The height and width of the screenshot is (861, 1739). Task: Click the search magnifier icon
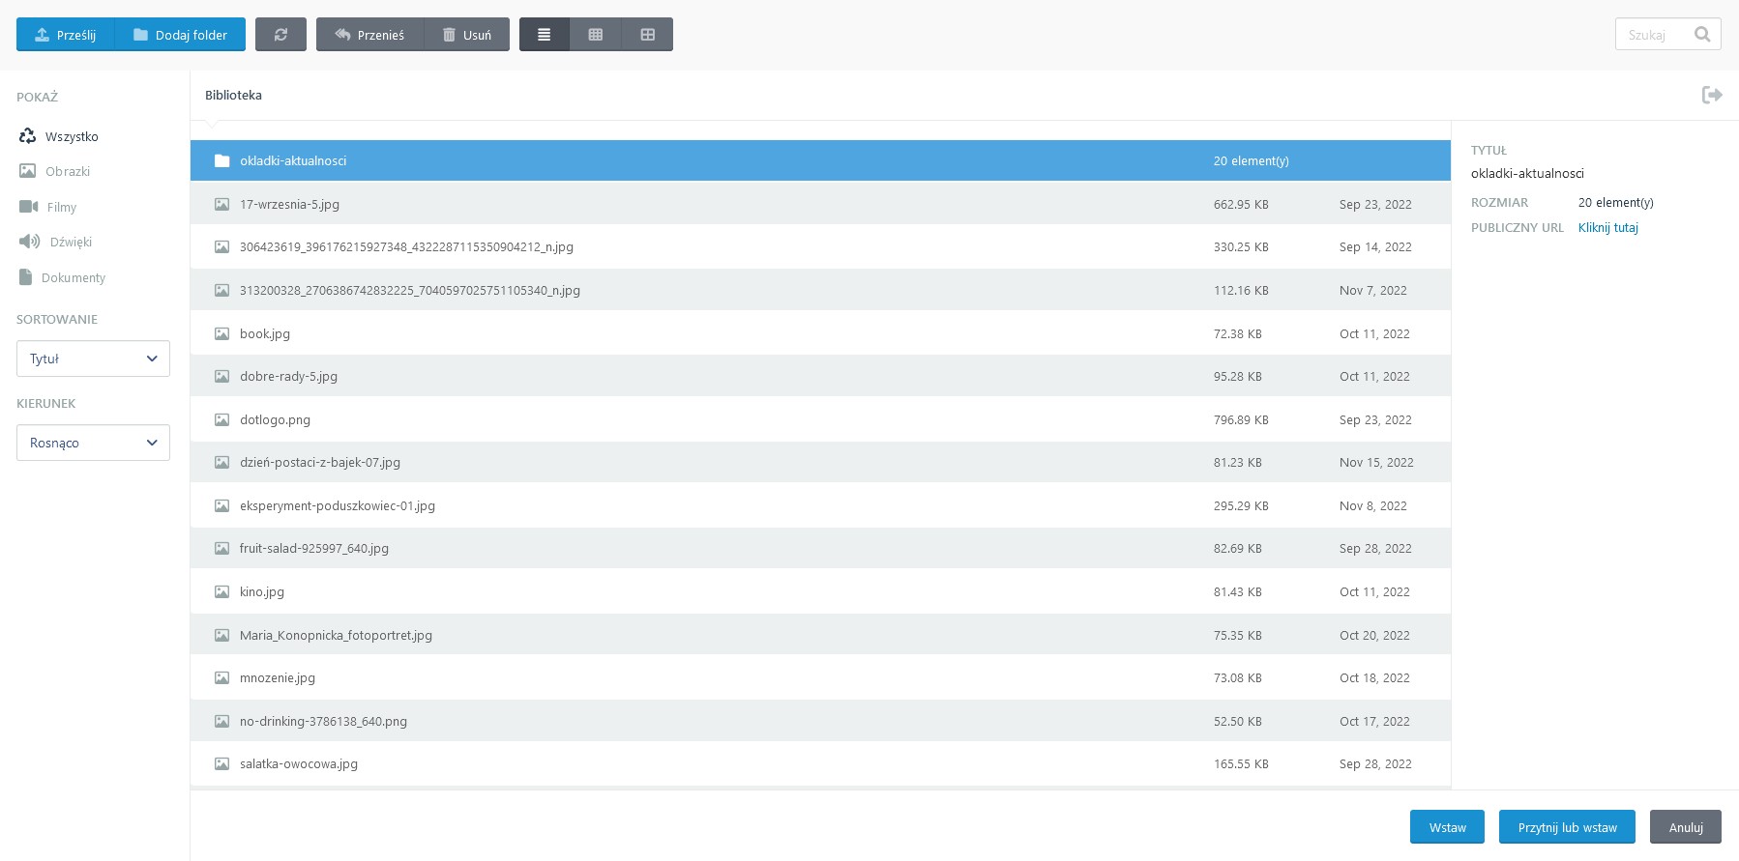1702,35
